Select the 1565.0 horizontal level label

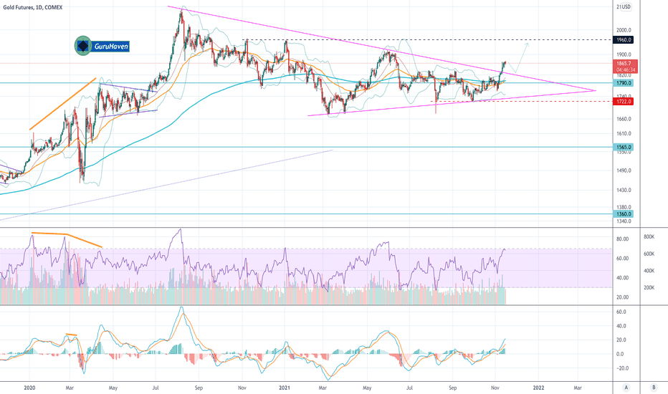click(x=624, y=147)
